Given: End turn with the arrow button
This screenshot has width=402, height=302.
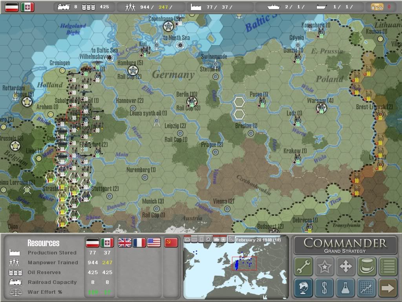Looking at the screenshot, I should pyautogui.click(x=387, y=287).
